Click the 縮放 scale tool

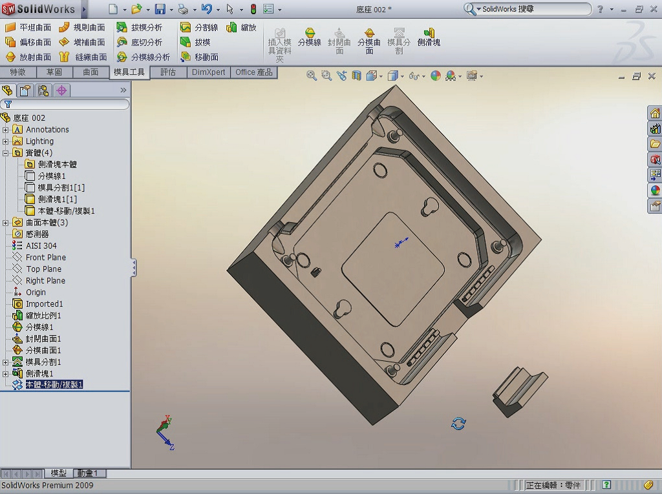[x=242, y=27]
